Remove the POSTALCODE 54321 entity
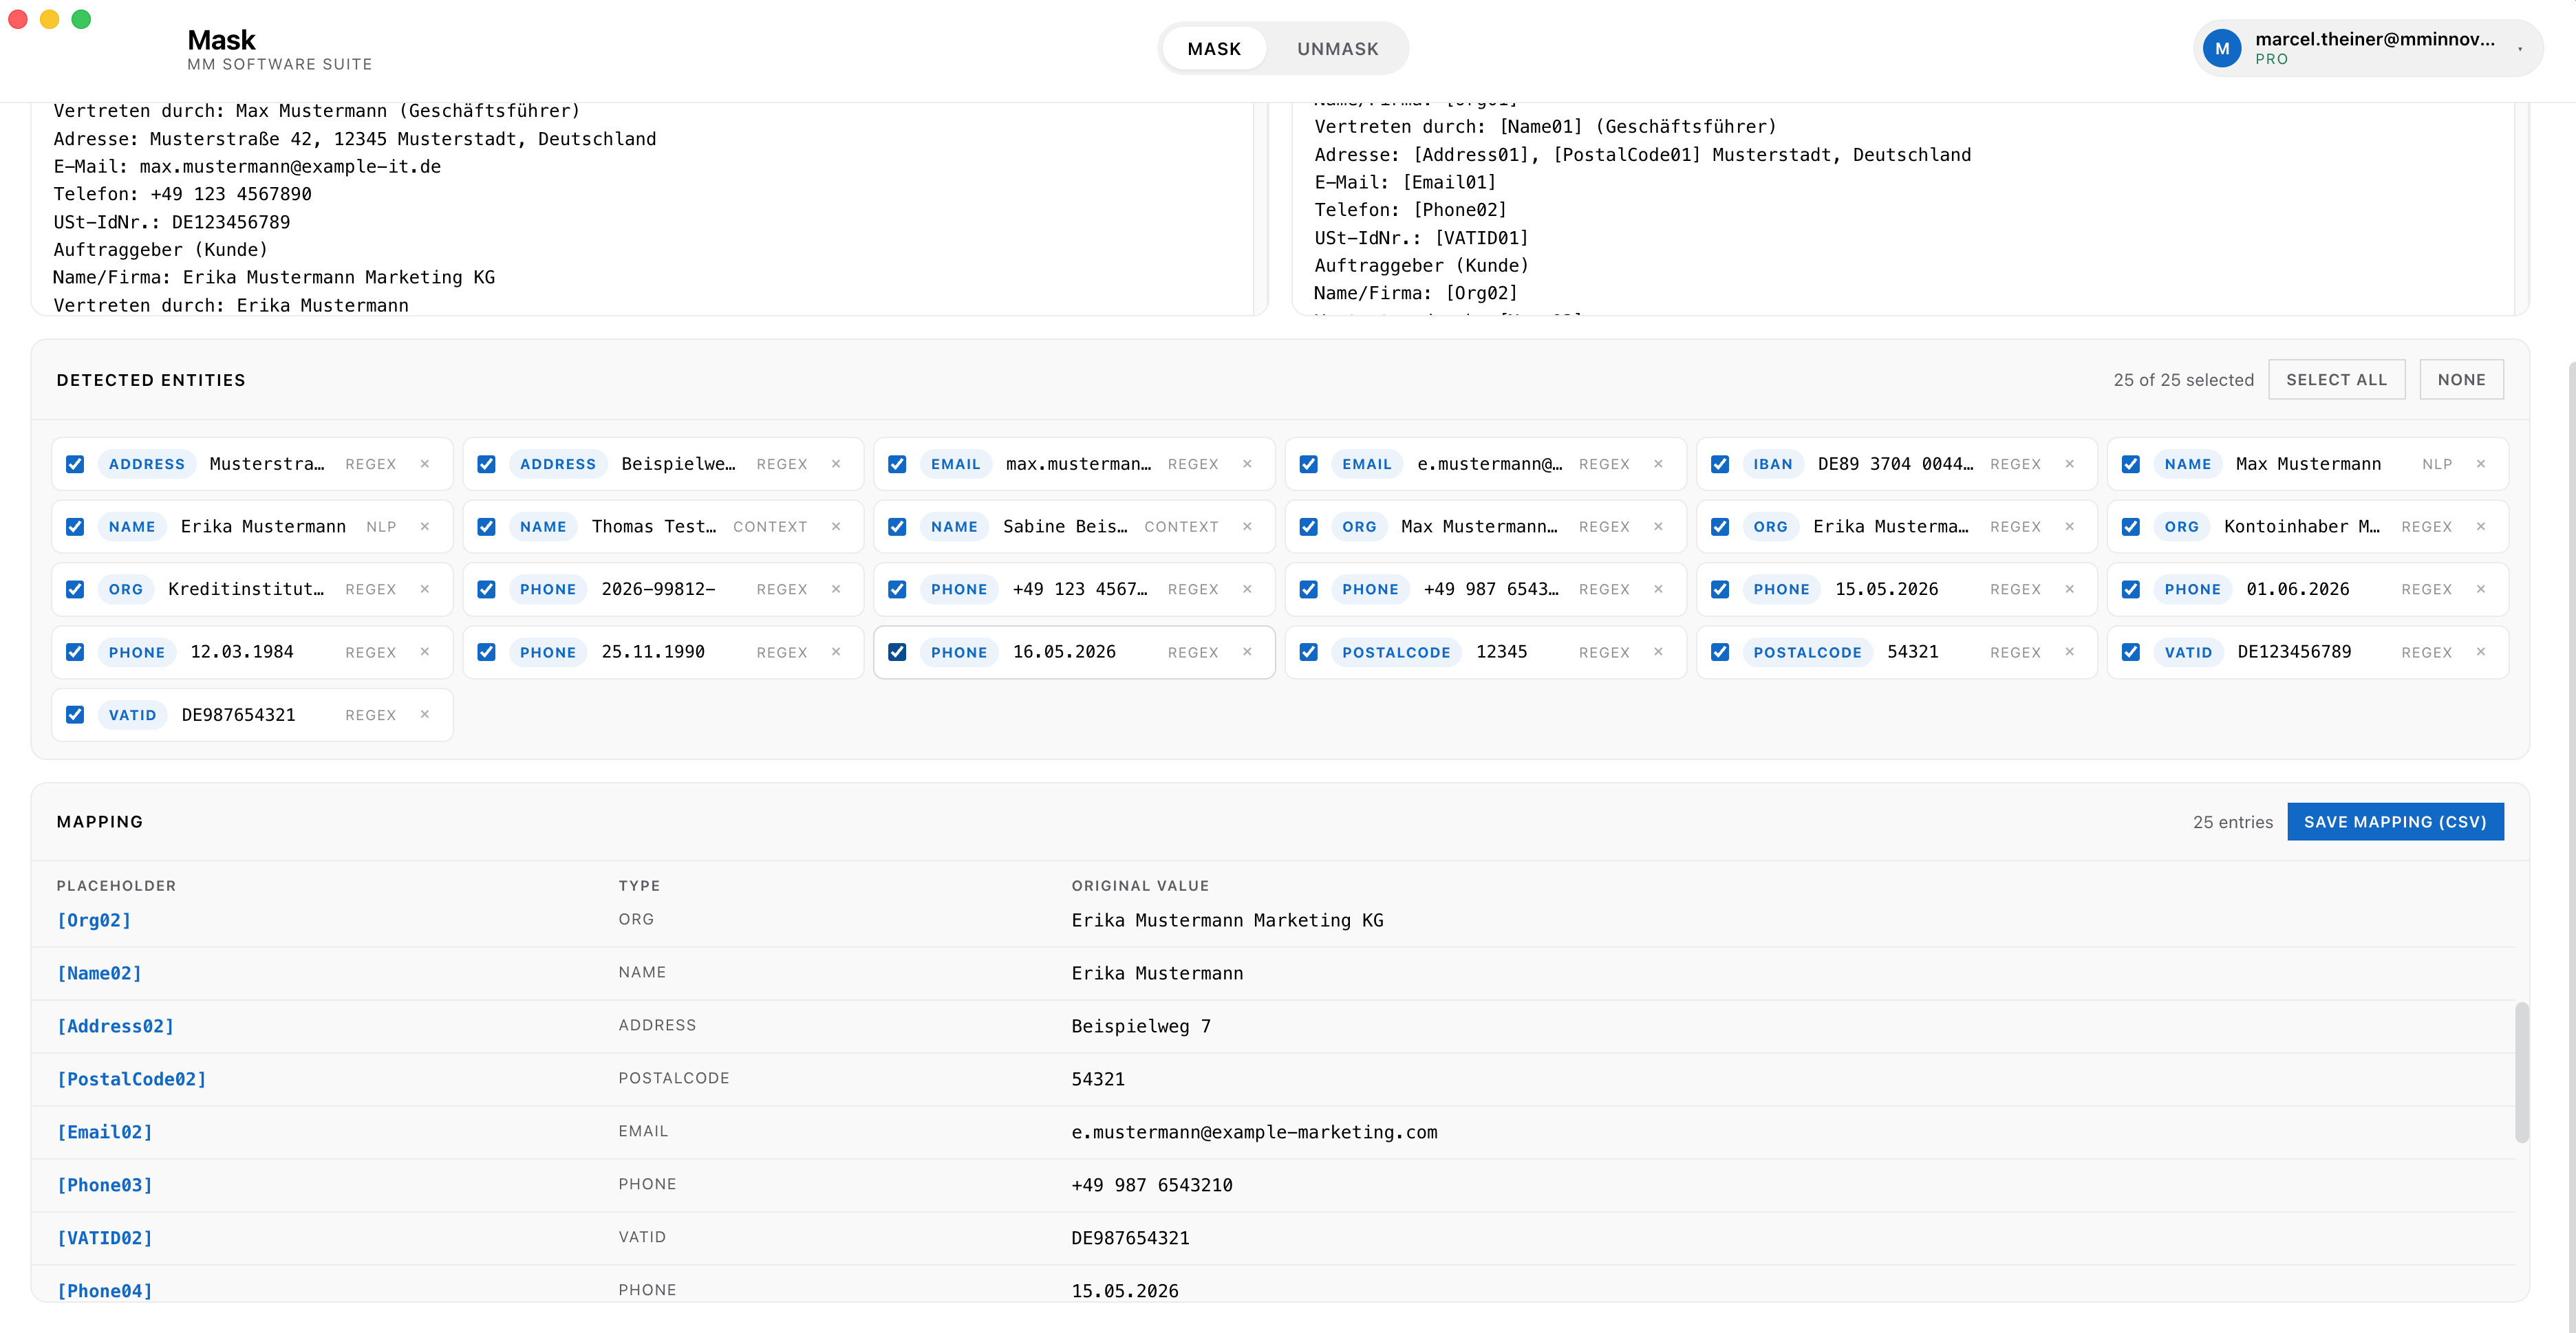 coord(2069,652)
